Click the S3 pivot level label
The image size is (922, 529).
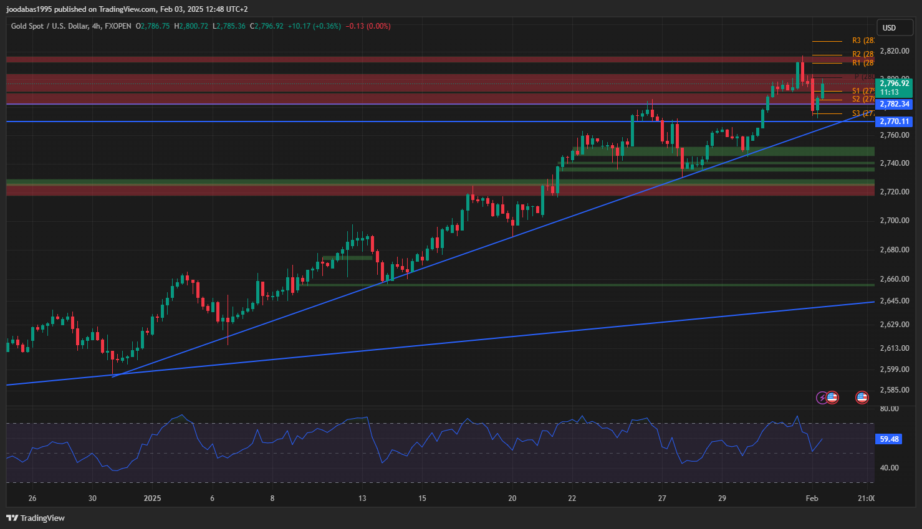pos(863,113)
